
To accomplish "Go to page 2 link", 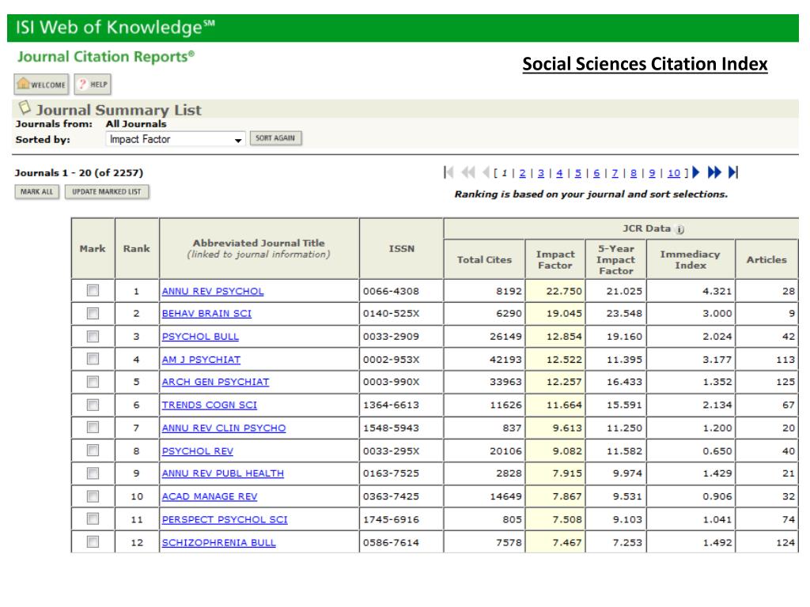I will click(522, 173).
